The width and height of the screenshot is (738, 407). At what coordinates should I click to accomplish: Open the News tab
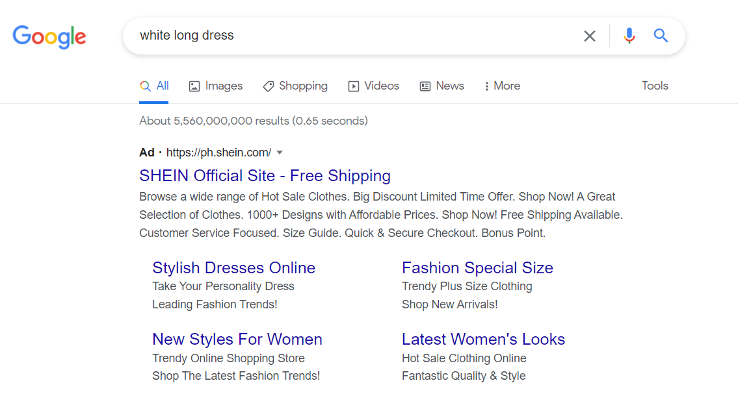(442, 86)
